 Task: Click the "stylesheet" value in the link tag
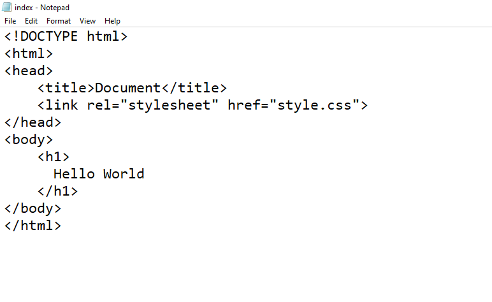coord(169,105)
